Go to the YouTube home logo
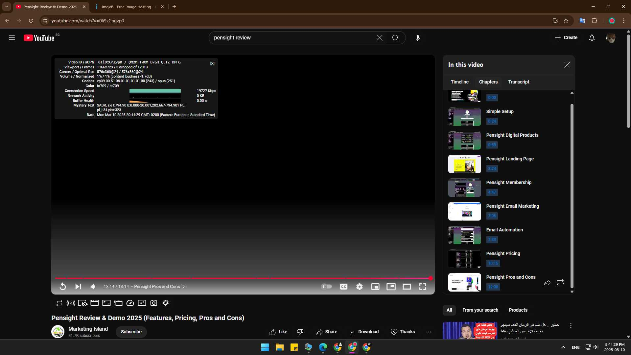Screen dimensions: 631x355 (39, 38)
